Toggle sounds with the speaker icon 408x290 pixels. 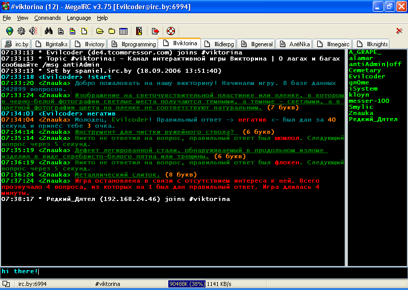(x=33, y=31)
